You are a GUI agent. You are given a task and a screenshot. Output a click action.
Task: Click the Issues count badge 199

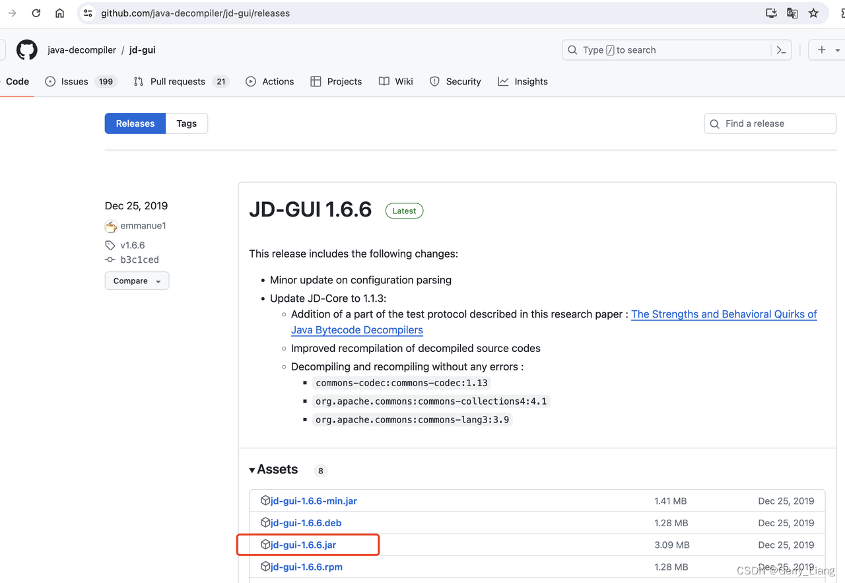(x=106, y=81)
